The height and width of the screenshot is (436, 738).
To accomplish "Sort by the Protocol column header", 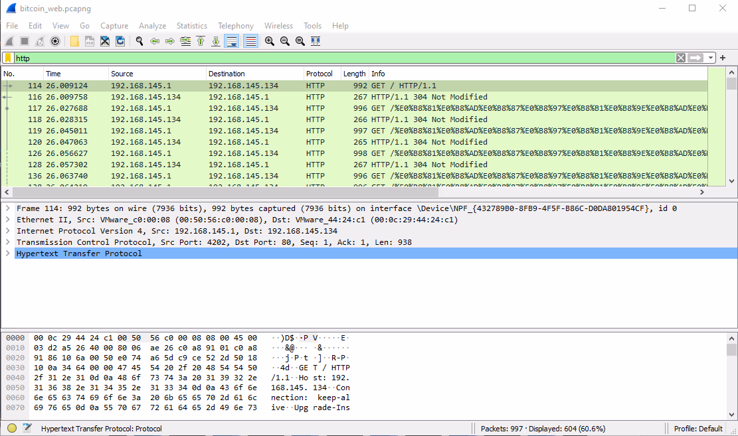I will tap(322, 74).
